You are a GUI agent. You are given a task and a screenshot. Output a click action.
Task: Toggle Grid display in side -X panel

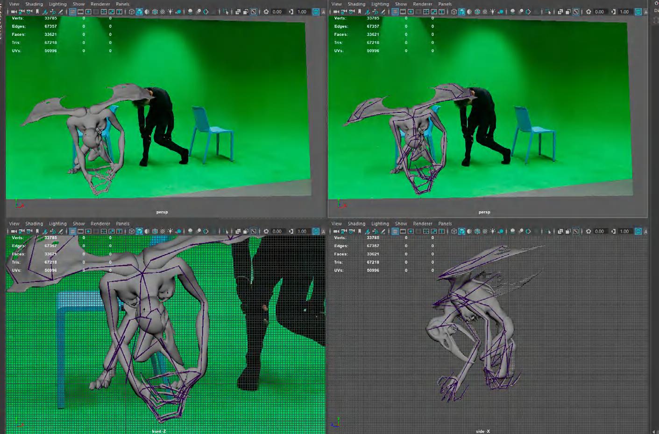(395, 231)
